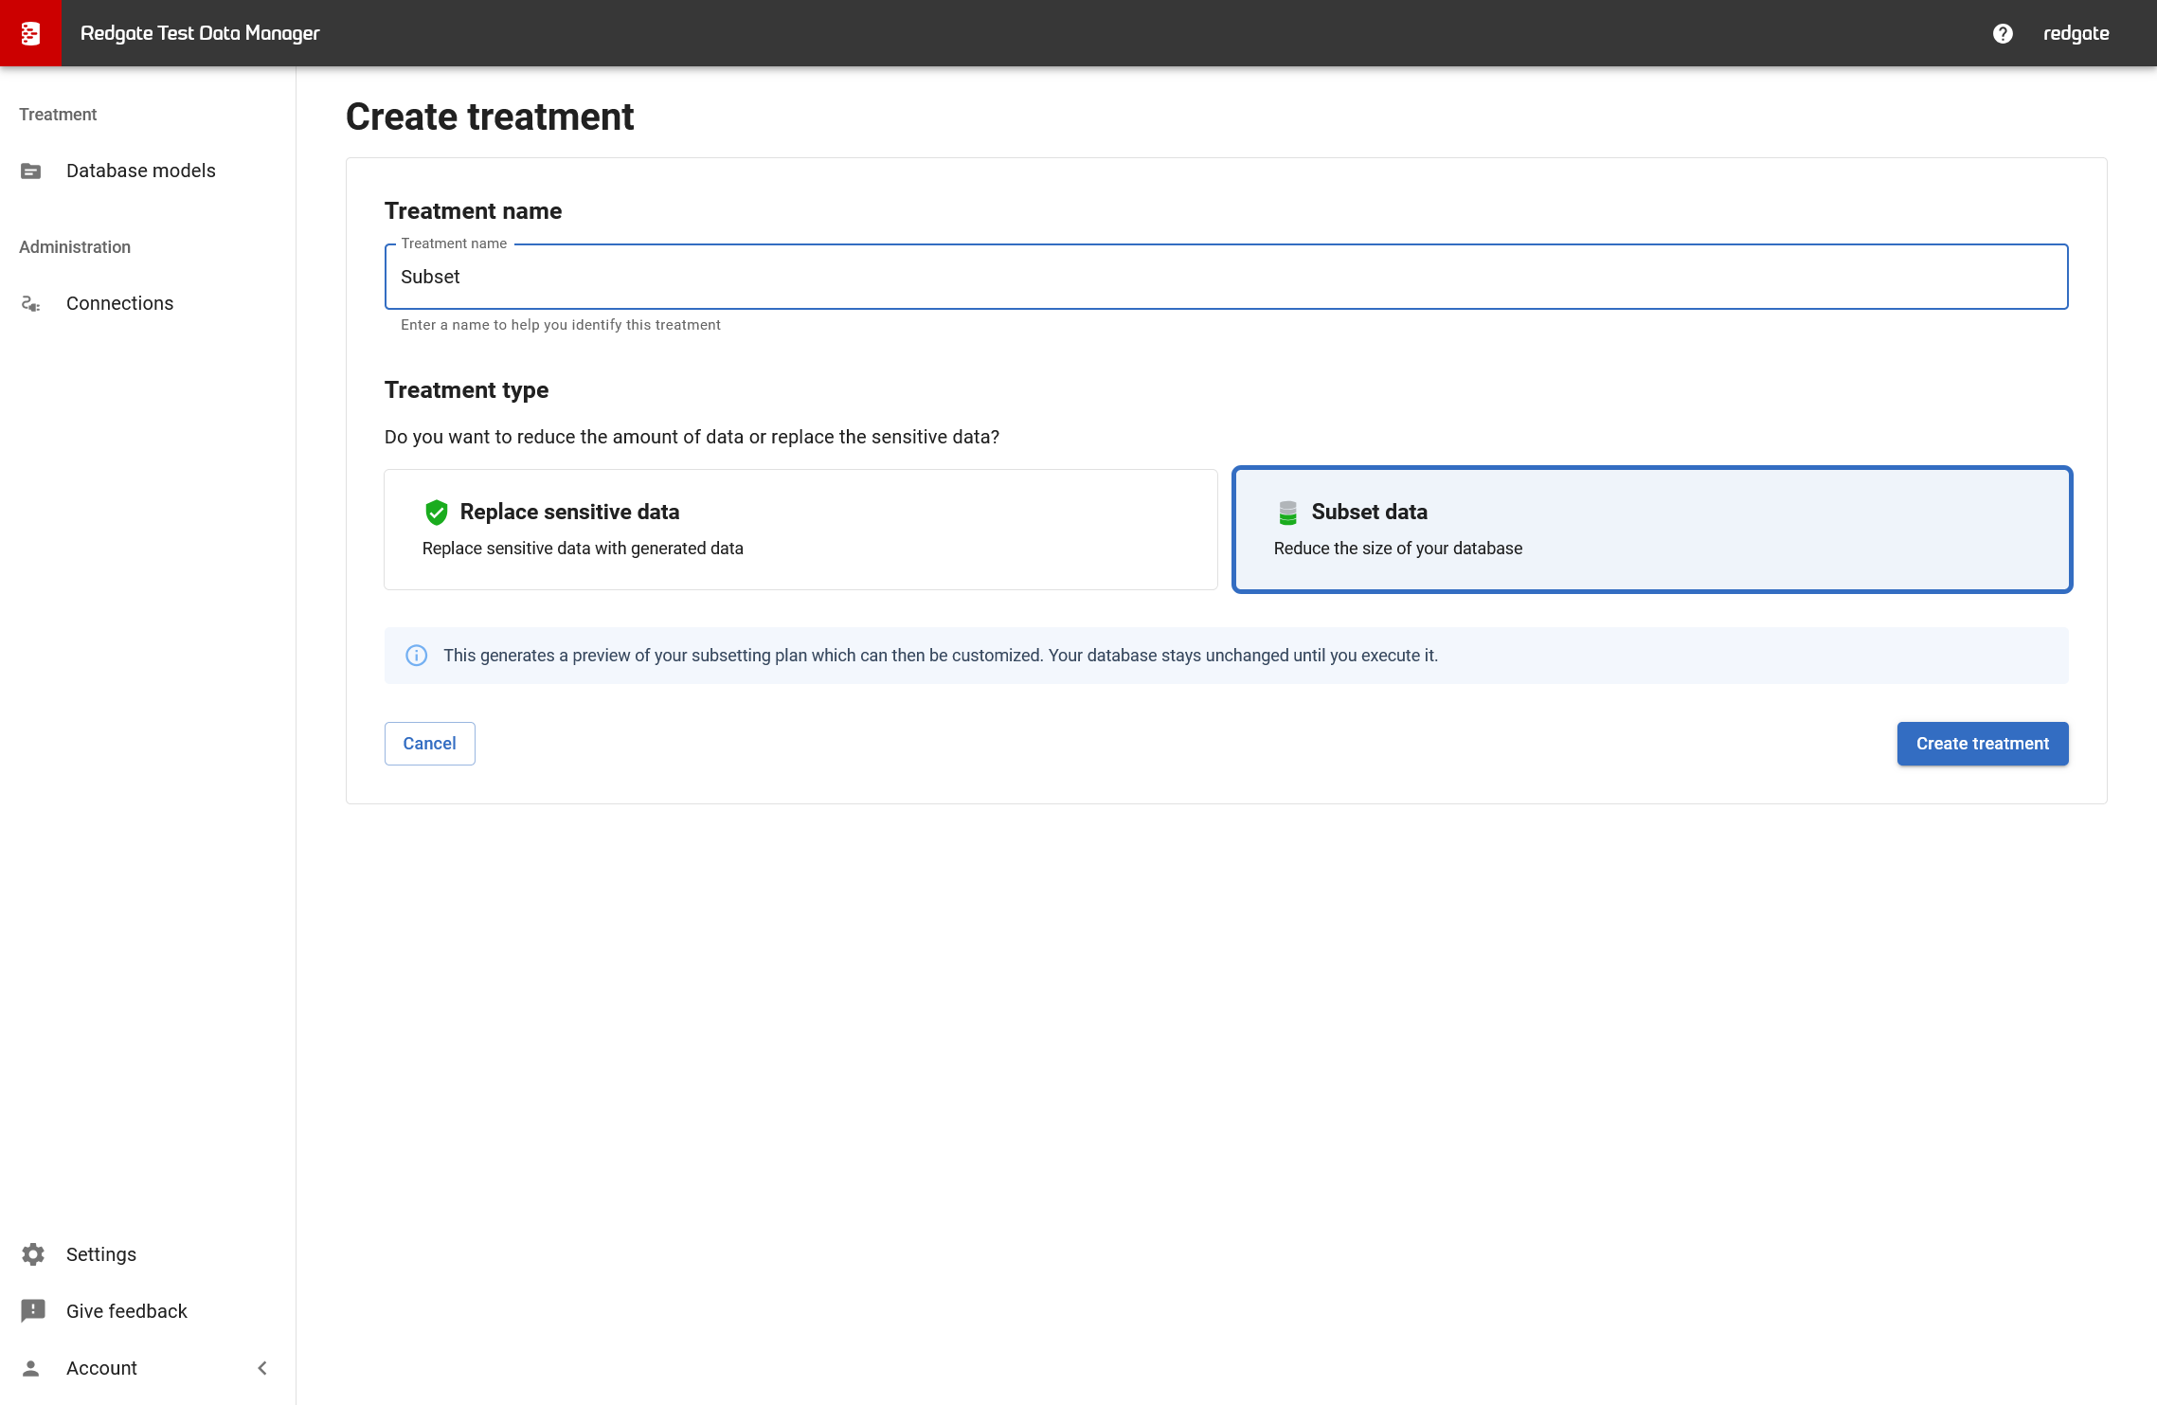Open Database models in sidebar
Screen dimensions: 2157x1405
click(x=140, y=171)
